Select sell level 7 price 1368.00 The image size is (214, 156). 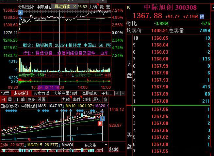click(x=160, y=59)
